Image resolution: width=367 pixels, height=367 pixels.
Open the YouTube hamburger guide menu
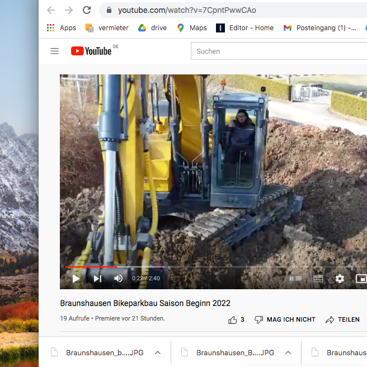tap(54, 51)
